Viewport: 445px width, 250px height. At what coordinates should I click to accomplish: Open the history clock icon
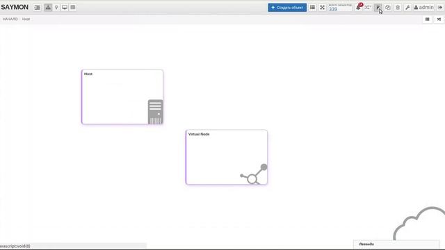click(388, 8)
